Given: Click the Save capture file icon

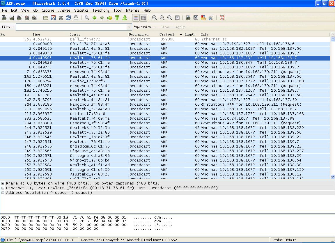Looking at the screenshot, I should point(53,18).
